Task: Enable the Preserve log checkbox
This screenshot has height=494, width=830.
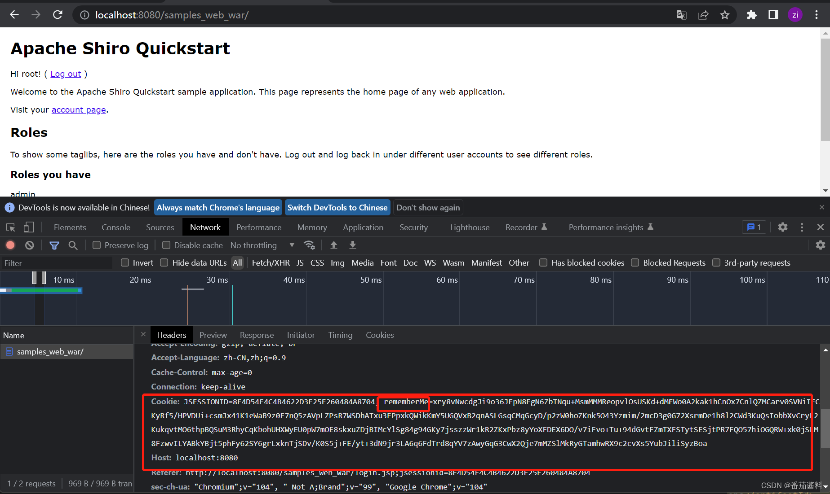Action: 97,245
